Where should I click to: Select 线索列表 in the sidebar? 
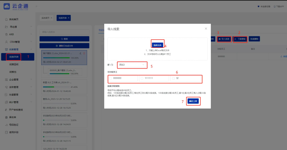pyautogui.click(x=18, y=57)
